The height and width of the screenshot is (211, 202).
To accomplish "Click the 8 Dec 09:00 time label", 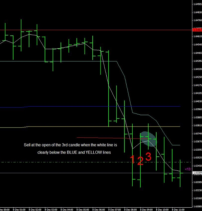I will tap(146, 210).
